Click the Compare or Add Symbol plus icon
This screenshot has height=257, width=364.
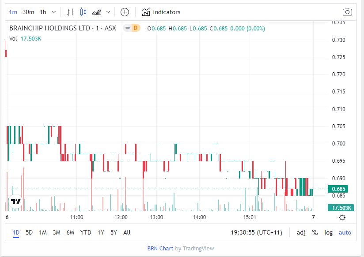125,12
